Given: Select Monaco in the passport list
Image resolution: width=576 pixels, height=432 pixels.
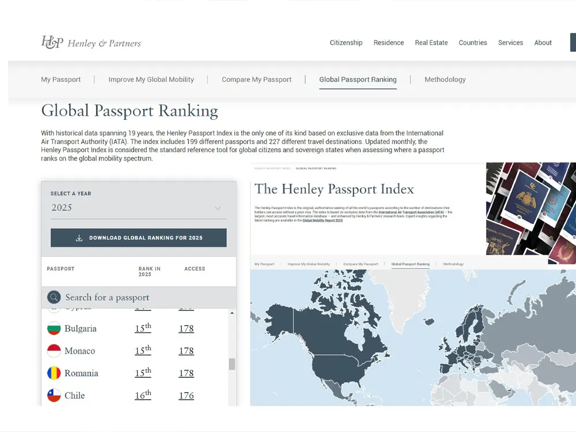Looking at the screenshot, I should tap(79, 351).
